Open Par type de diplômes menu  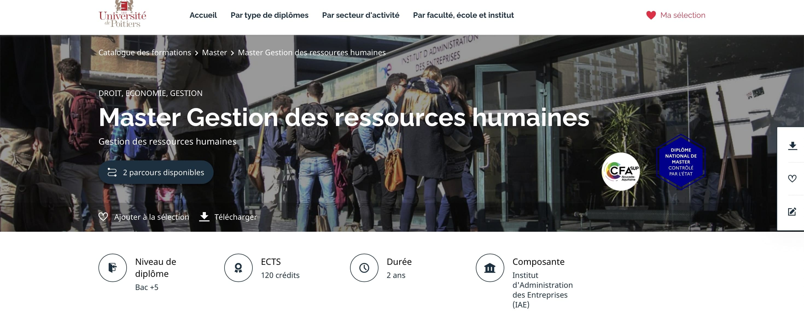pos(269,15)
